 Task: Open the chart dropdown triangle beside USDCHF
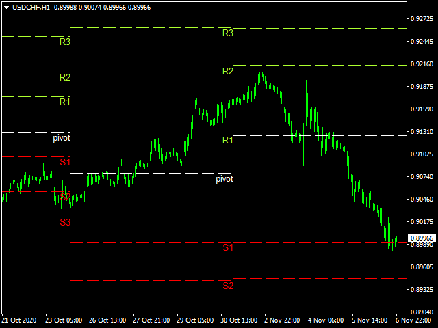6,8
